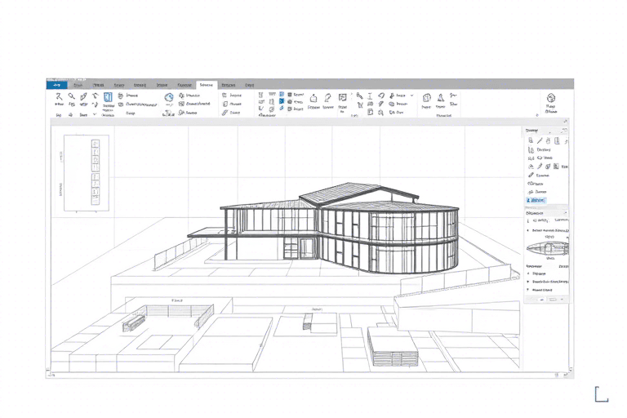Image resolution: width=627 pixels, height=418 pixels.
Task: Open the boat hull thumbnail in right panel
Action: click(x=545, y=248)
